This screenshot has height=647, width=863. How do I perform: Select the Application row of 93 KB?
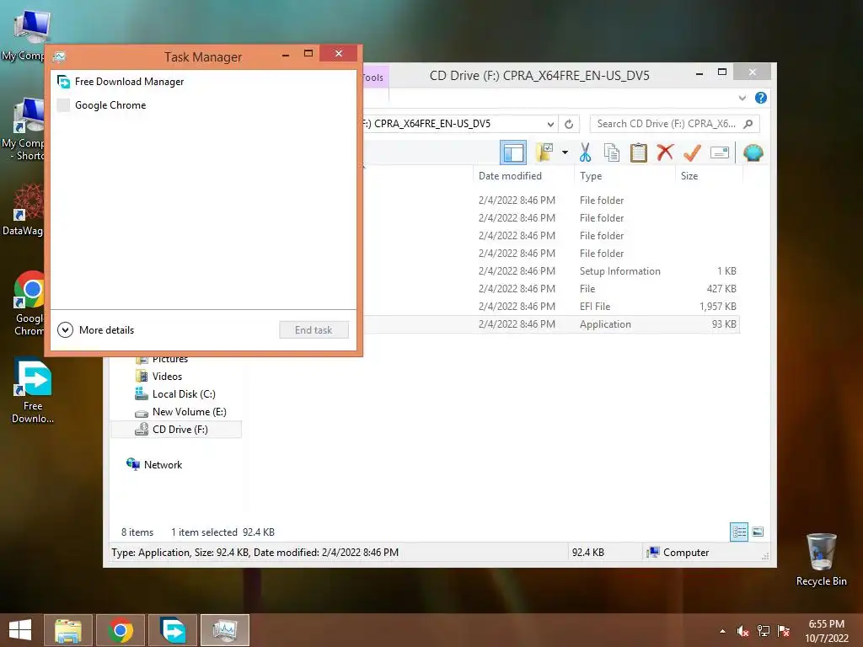pyautogui.click(x=550, y=324)
